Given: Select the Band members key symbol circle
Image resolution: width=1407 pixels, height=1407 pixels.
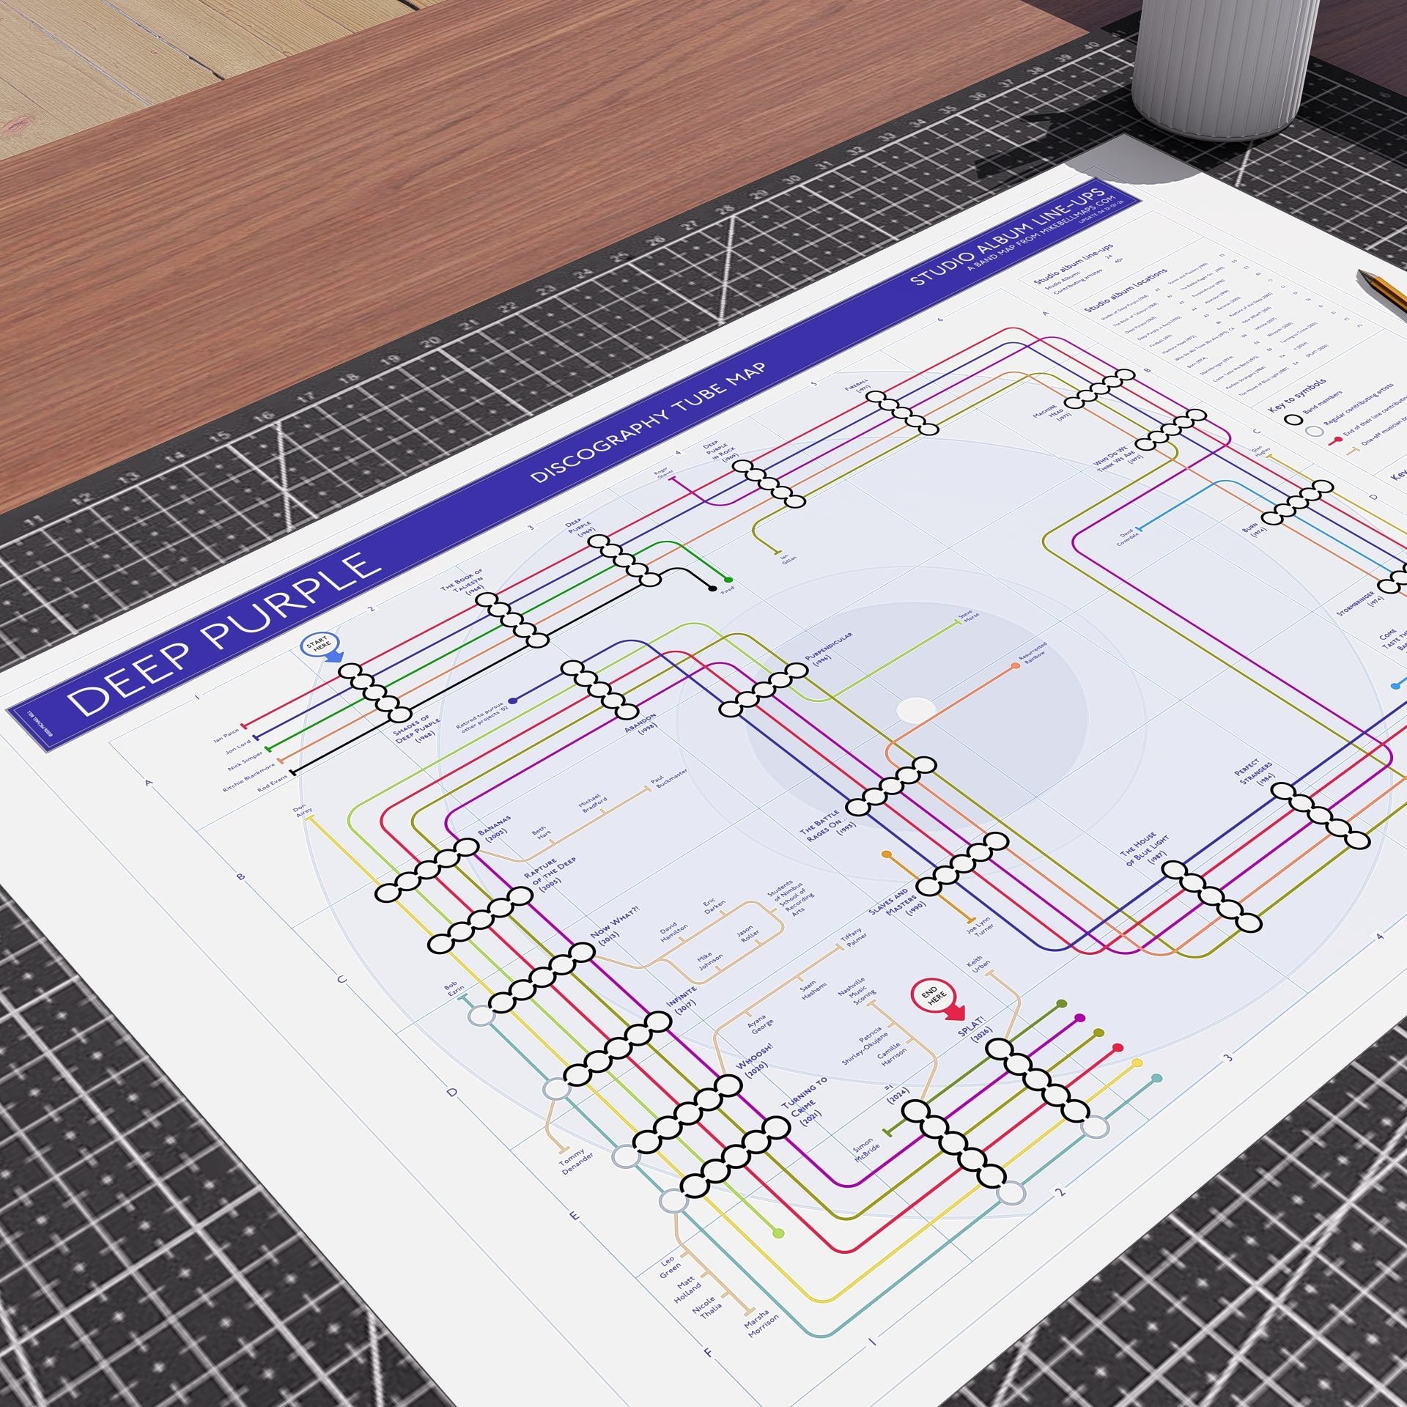Looking at the screenshot, I should [1295, 421].
